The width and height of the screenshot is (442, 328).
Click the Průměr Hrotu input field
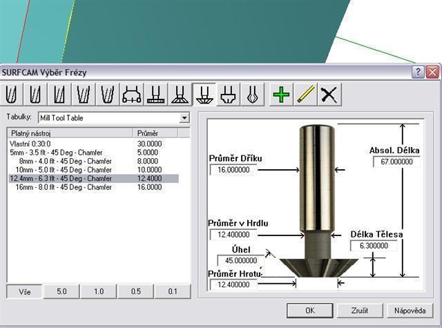click(x=233, y=284)
